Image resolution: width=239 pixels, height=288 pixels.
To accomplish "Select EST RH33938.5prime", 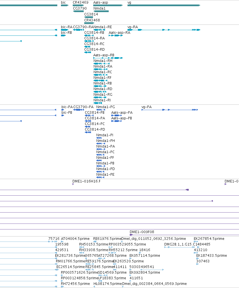I will [x=81, y=253].
